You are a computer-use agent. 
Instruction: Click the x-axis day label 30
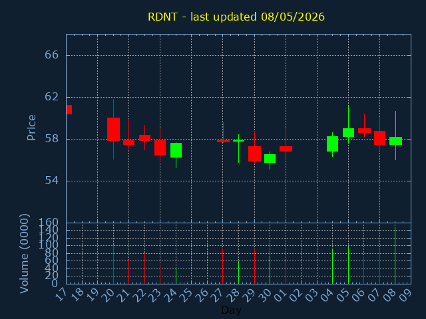(x=265, y=295)
